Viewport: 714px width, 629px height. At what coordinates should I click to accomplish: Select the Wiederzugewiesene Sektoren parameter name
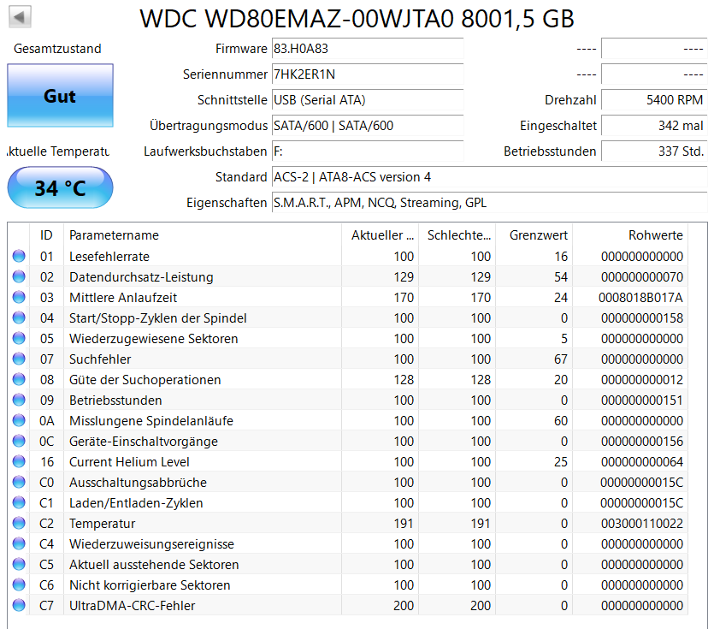coord(153,338)
